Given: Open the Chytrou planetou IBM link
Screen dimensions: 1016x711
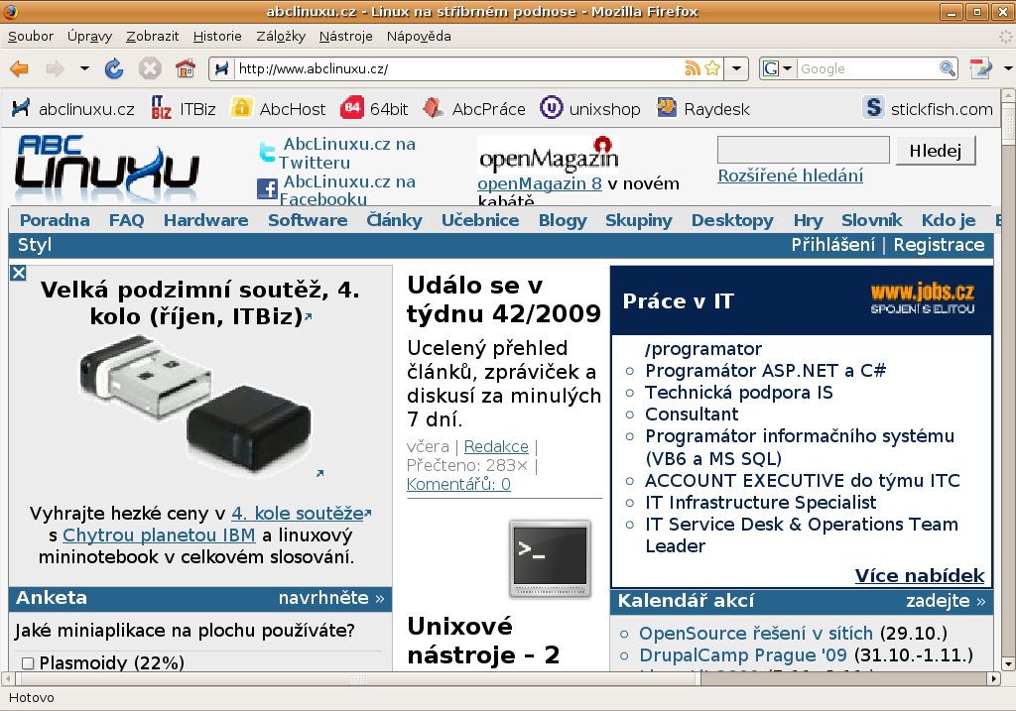Looking at the screenshot, I should 159,535.
